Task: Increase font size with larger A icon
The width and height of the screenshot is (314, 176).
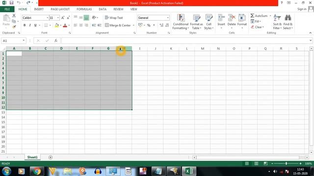Action: [x=63, y=18]
